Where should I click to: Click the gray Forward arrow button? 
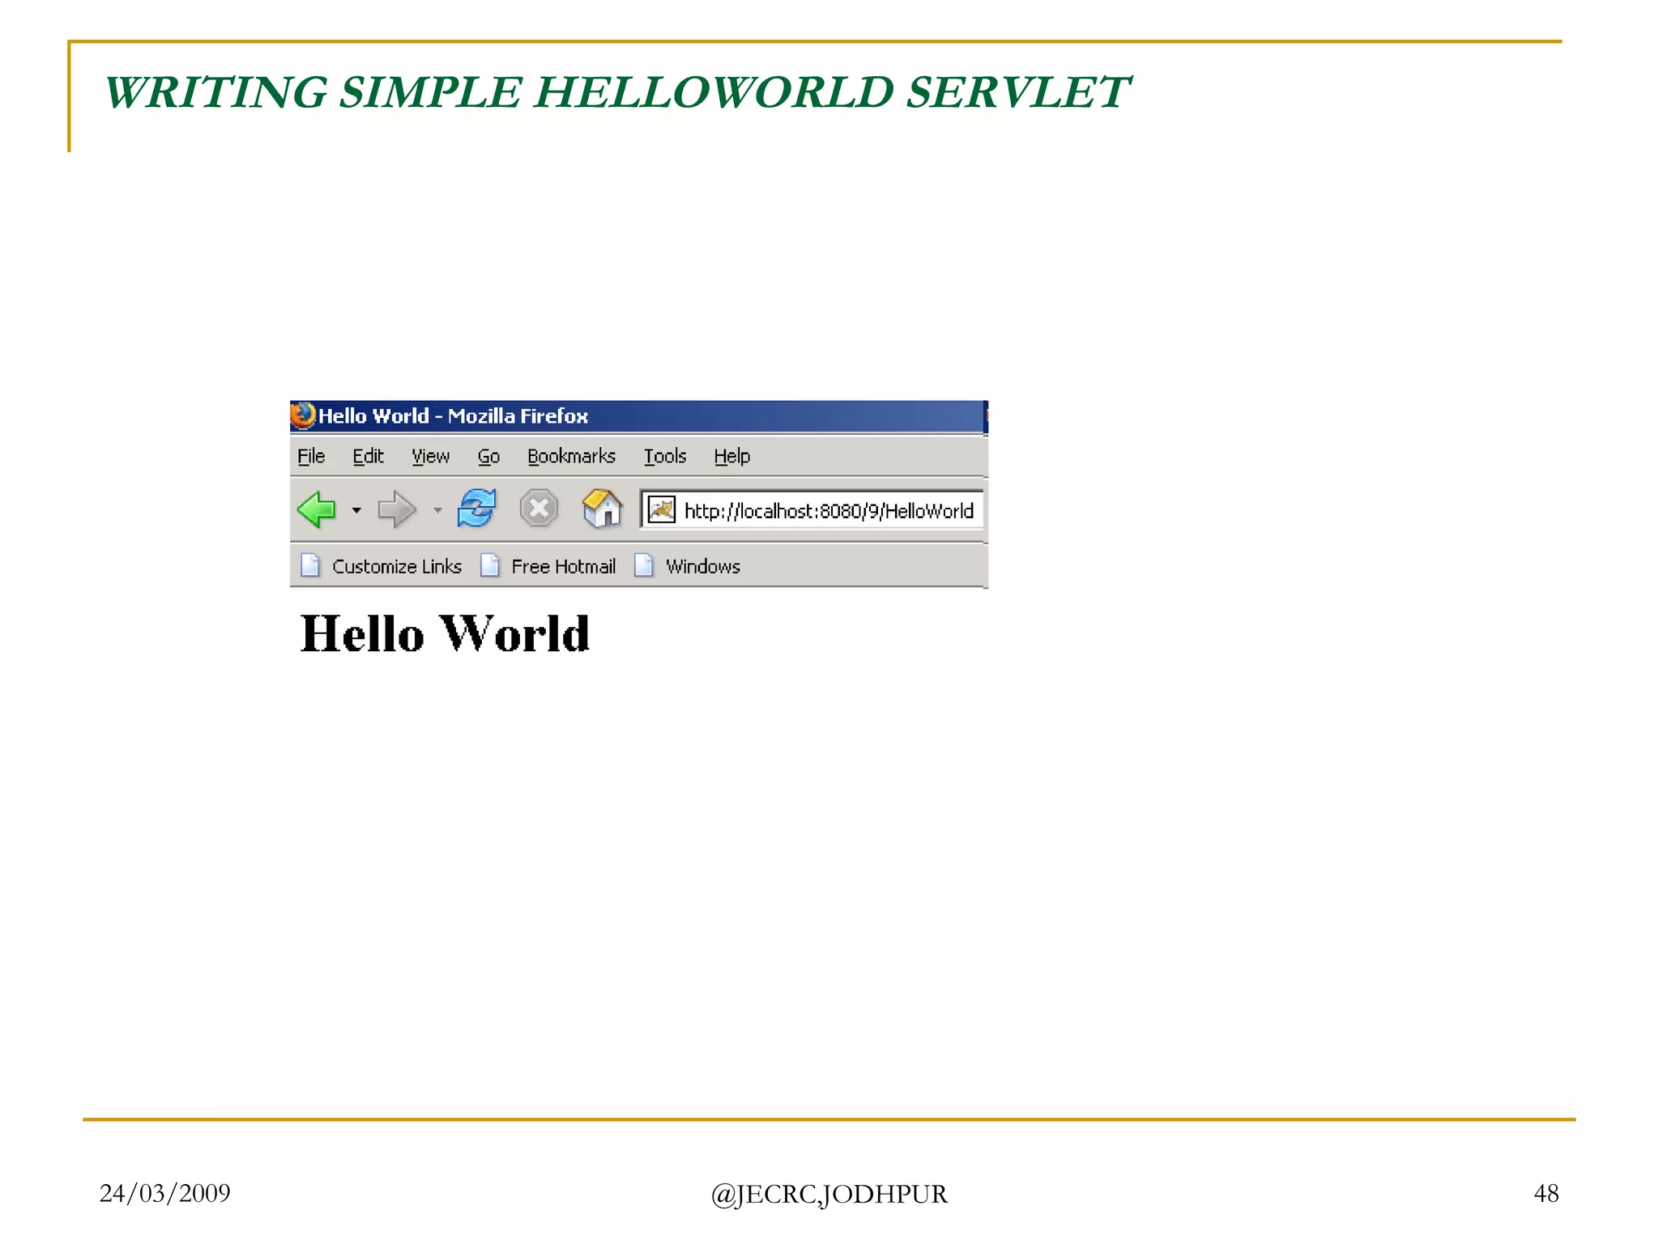tap(396, 509)
